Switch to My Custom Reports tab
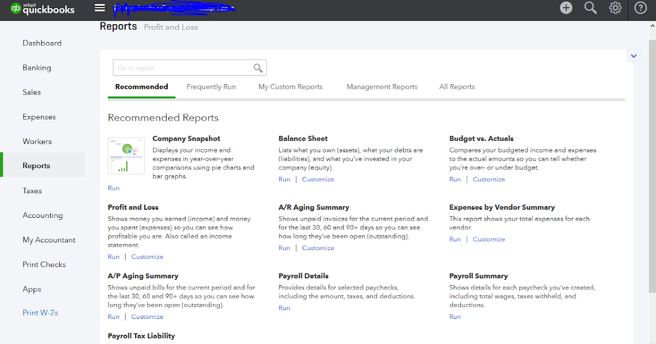 click(x=290, y=87)
